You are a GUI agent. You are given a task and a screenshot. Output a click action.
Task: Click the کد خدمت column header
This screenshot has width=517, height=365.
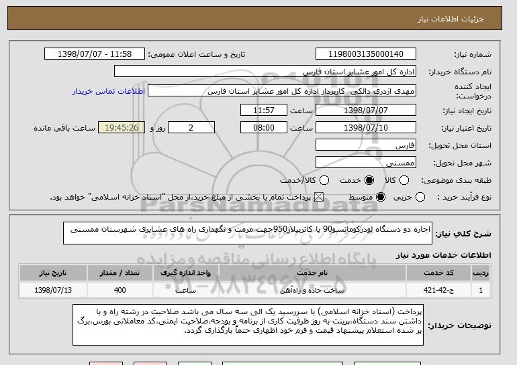(438, 273)
